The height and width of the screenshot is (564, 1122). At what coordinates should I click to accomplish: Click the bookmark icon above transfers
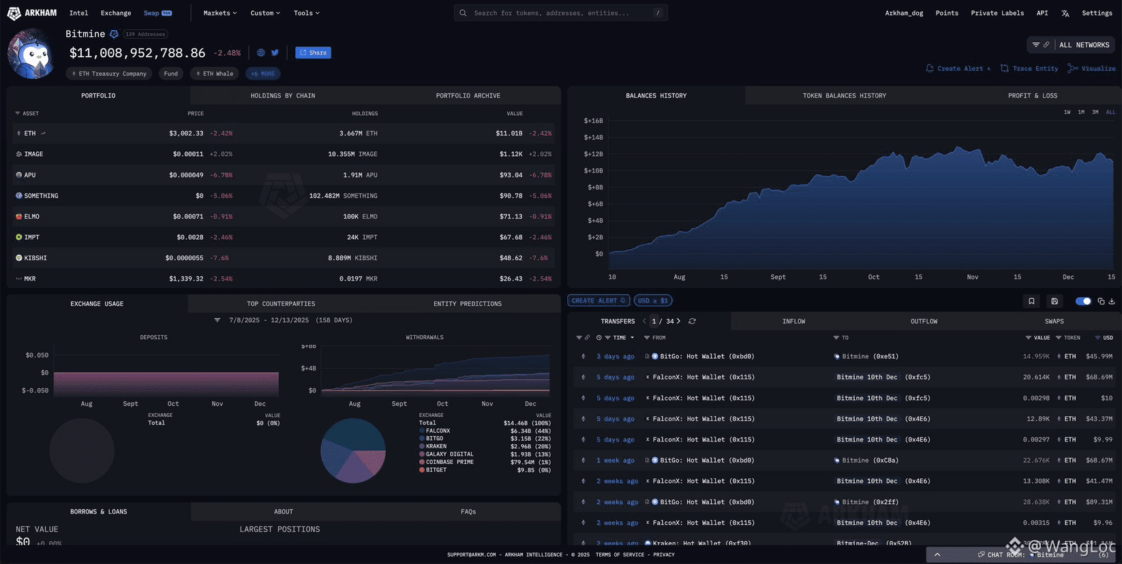click(1031, 301)
